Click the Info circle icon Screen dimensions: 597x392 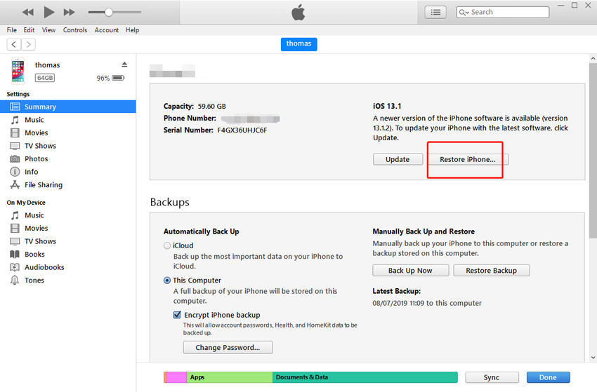(15, 172)
